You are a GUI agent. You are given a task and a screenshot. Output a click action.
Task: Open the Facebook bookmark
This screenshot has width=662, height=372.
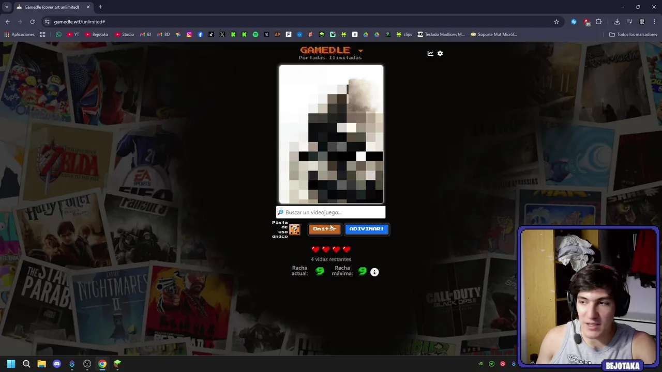click(200, 35)
